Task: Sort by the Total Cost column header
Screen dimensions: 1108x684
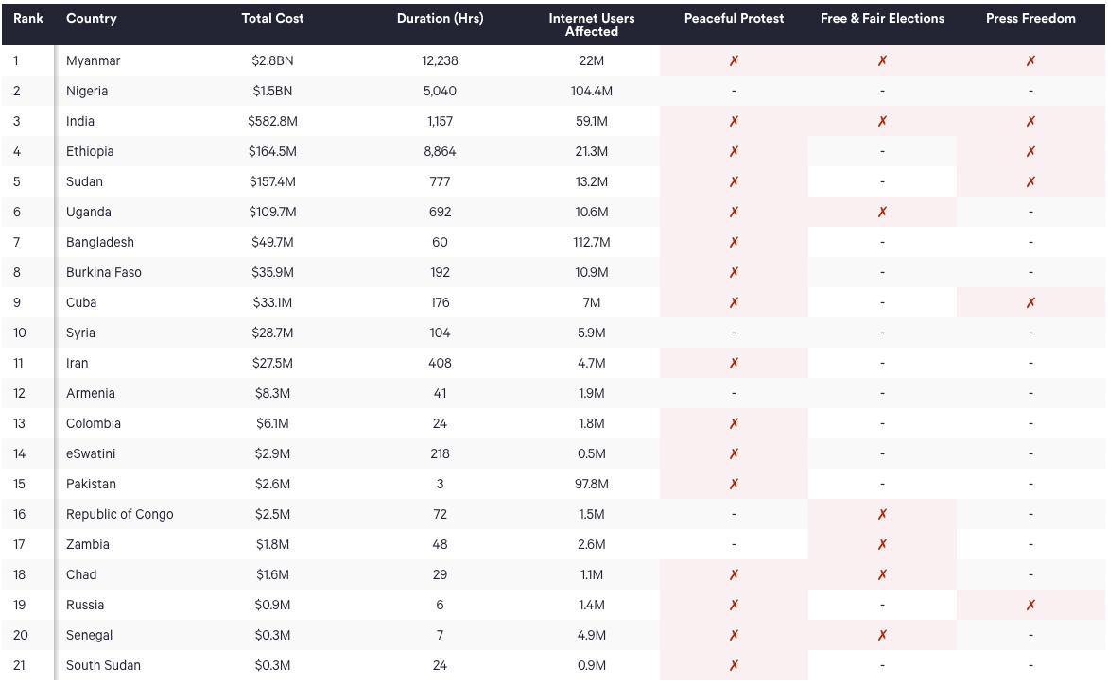Action: 272,18
